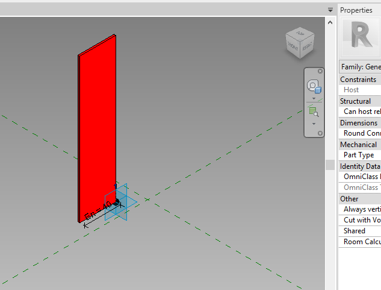The height and width of the screenshot is (290, 381).
Task: Open the Family type selector dropdown
Action: pyautogui.click(x=360, y=67)
